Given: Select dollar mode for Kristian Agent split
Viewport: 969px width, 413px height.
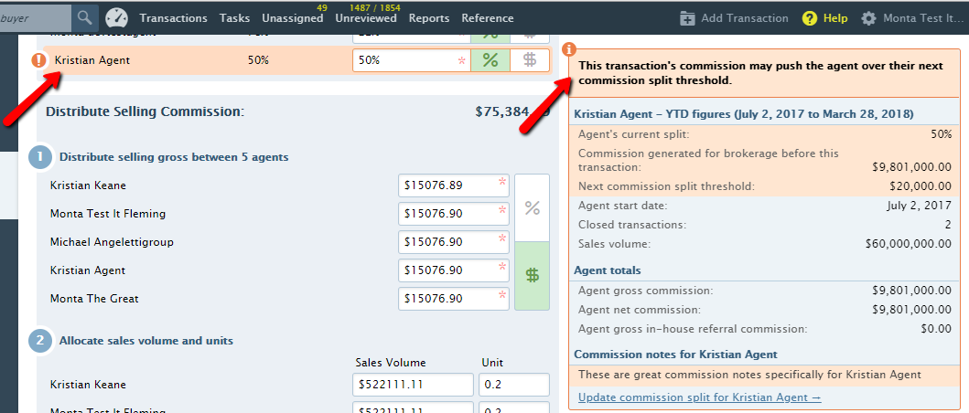Looking at the screenshot, I should tap(530, 60).
